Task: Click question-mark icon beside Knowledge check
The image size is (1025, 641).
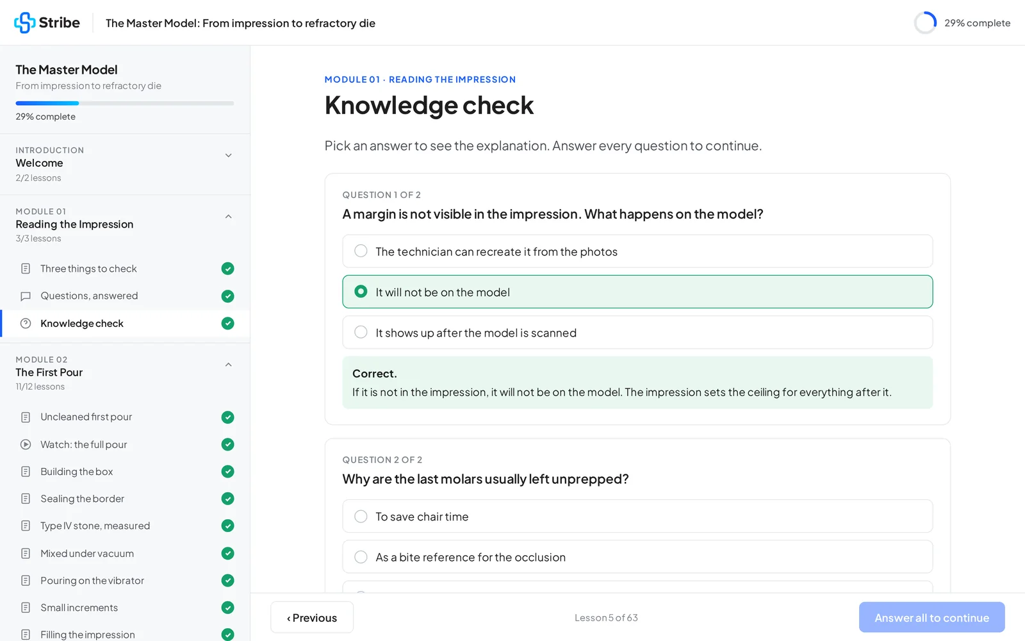Action: coord(26,324)
